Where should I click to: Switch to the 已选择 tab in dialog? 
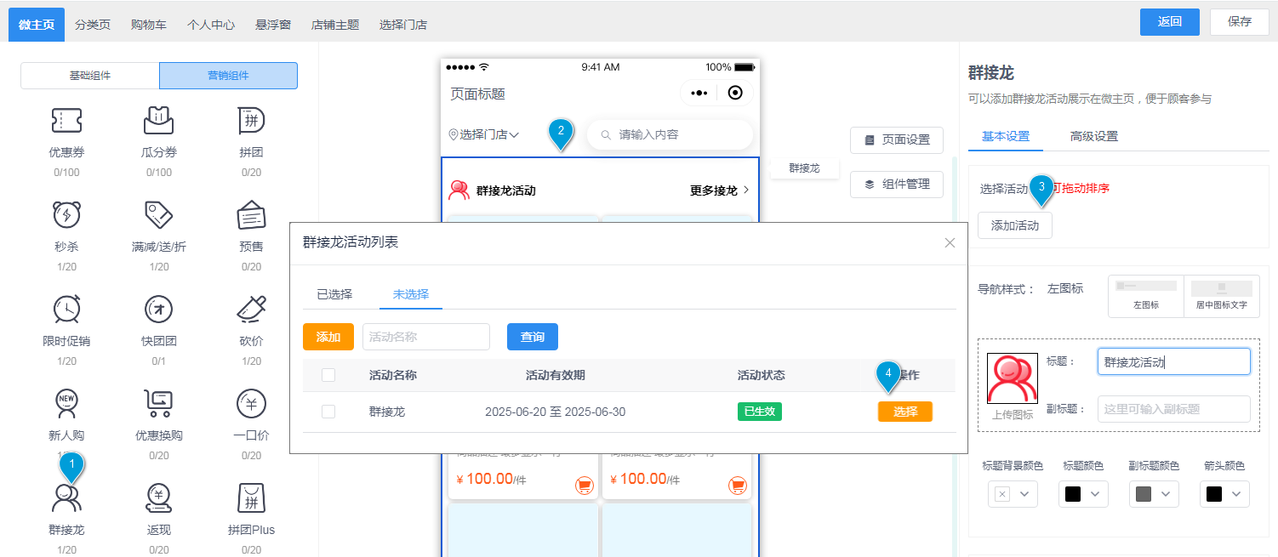334,294
